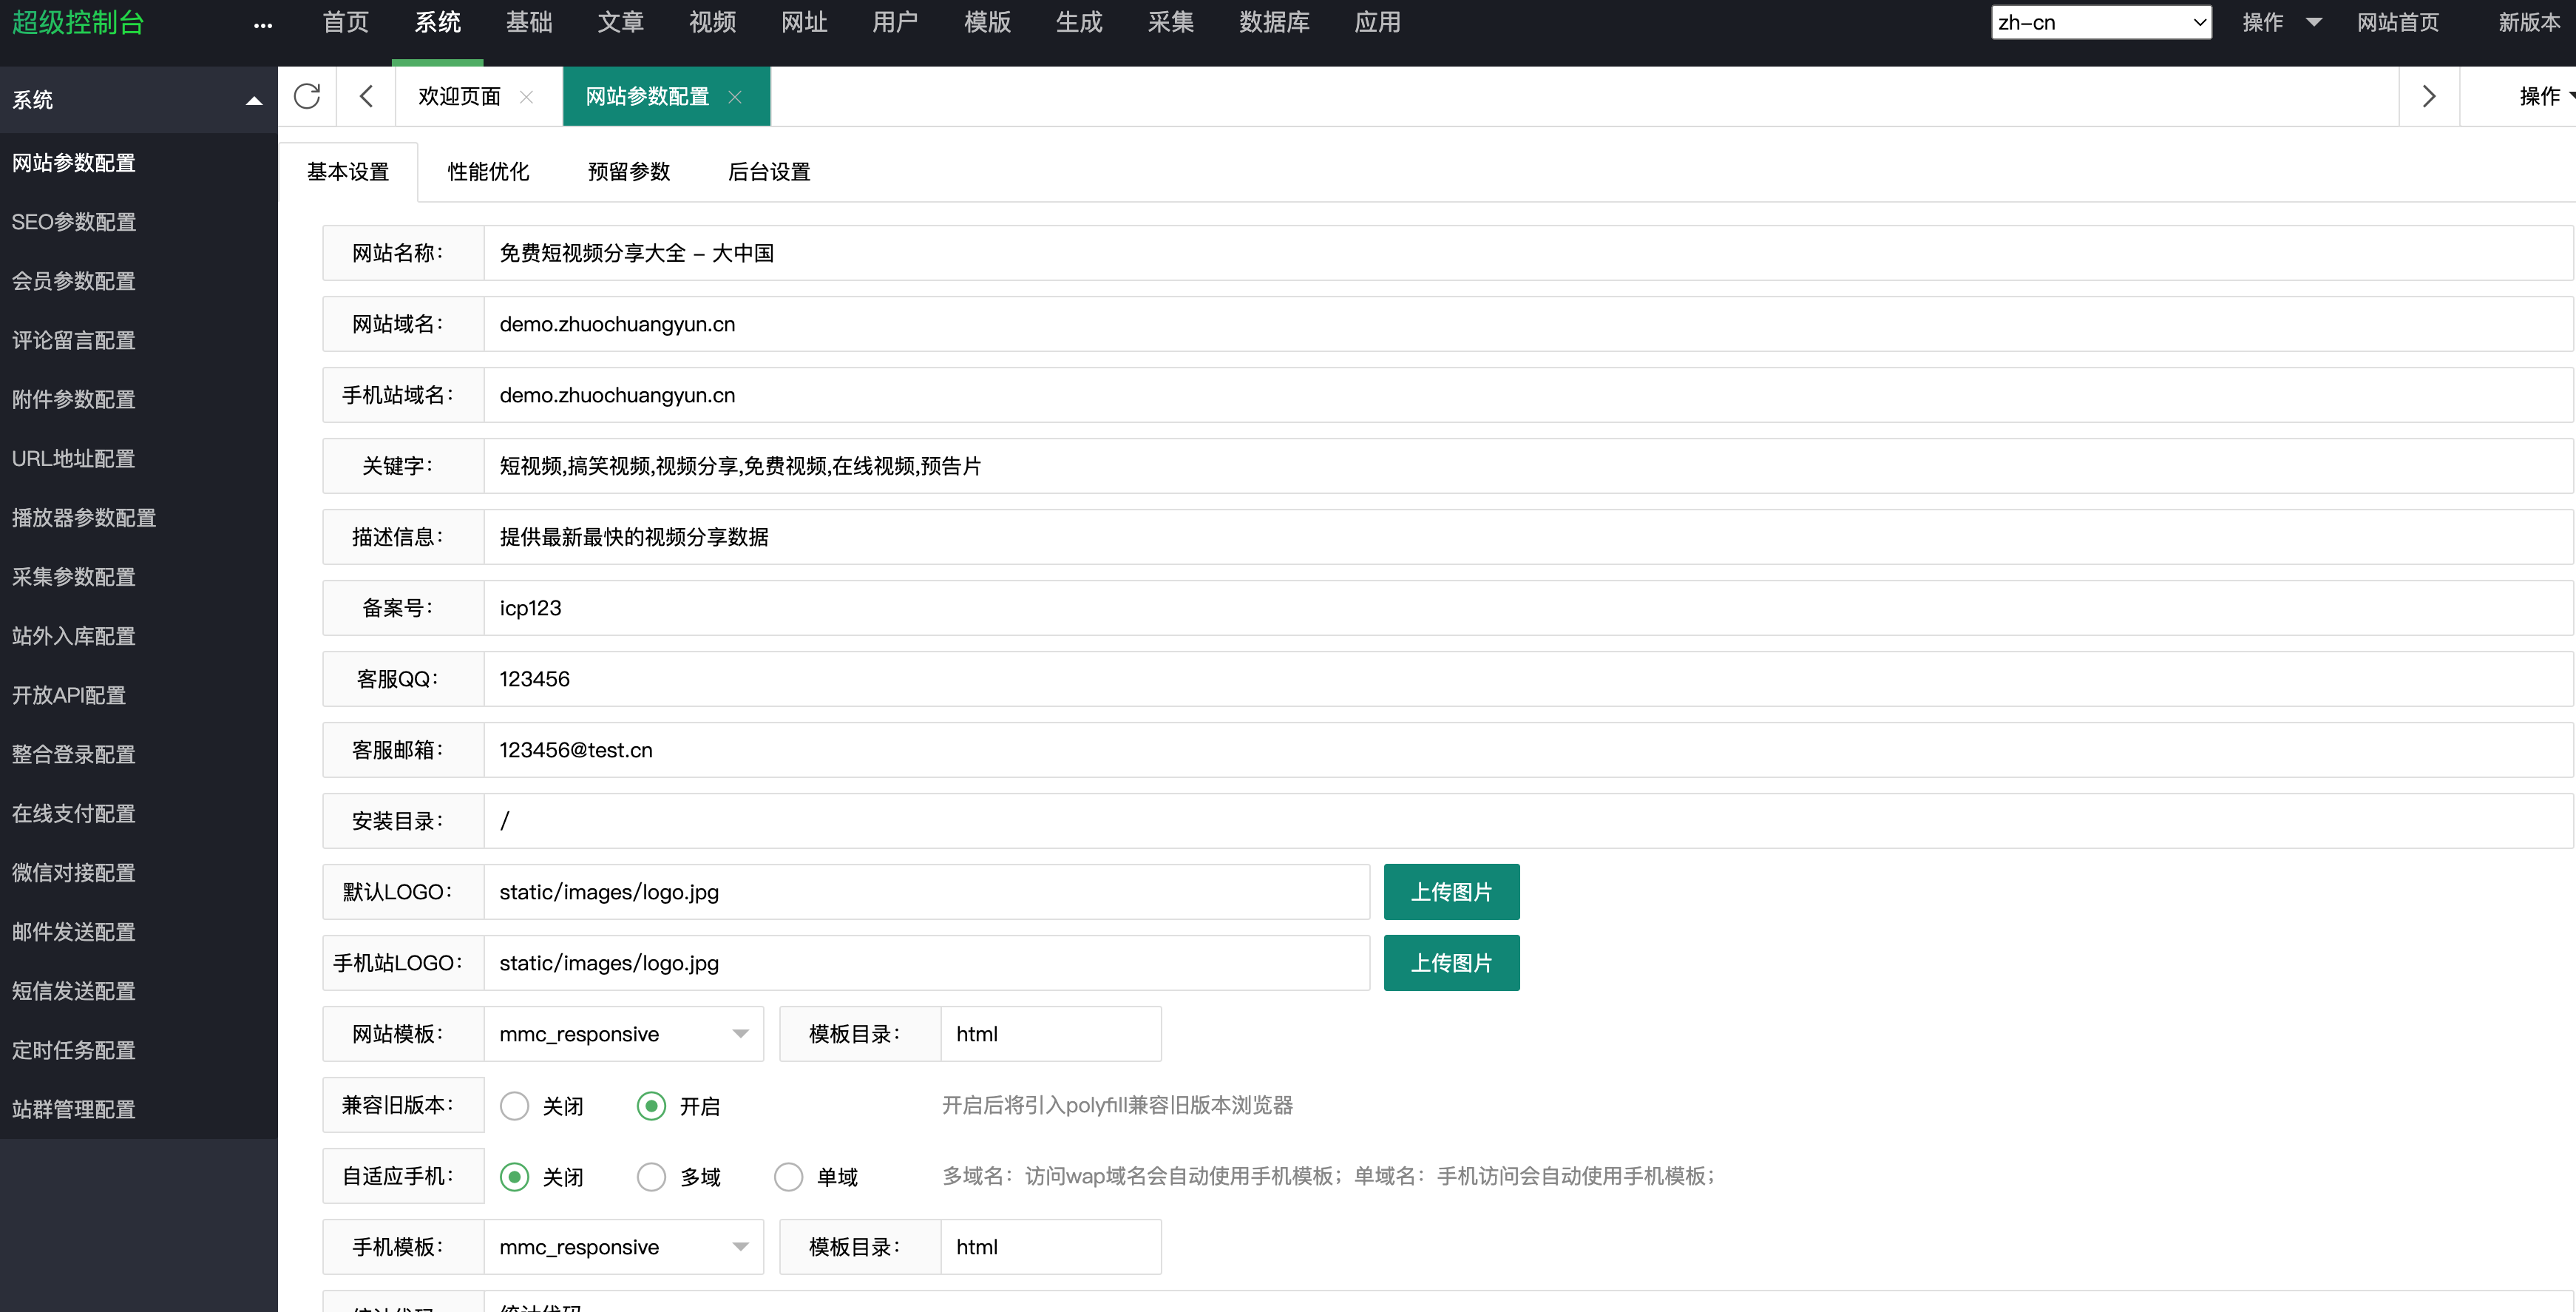The image size is (2576, 1312).
Task: Open the 数据库 top menu
Action: (x=1274, y=22)
